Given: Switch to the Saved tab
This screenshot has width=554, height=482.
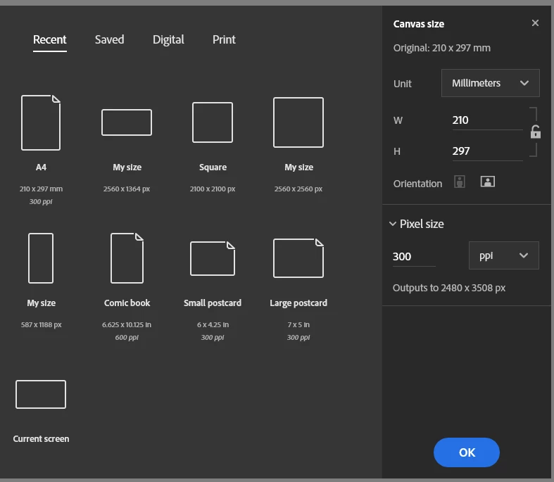Looking at the screenshot, I should coord(110,39).
